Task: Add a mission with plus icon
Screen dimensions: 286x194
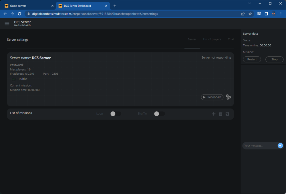Action: click(214, 114)
